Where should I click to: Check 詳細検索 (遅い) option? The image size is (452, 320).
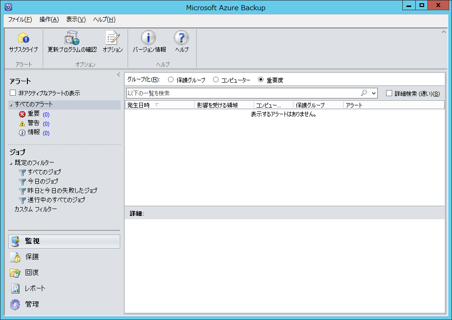click(x=389, y=93)
